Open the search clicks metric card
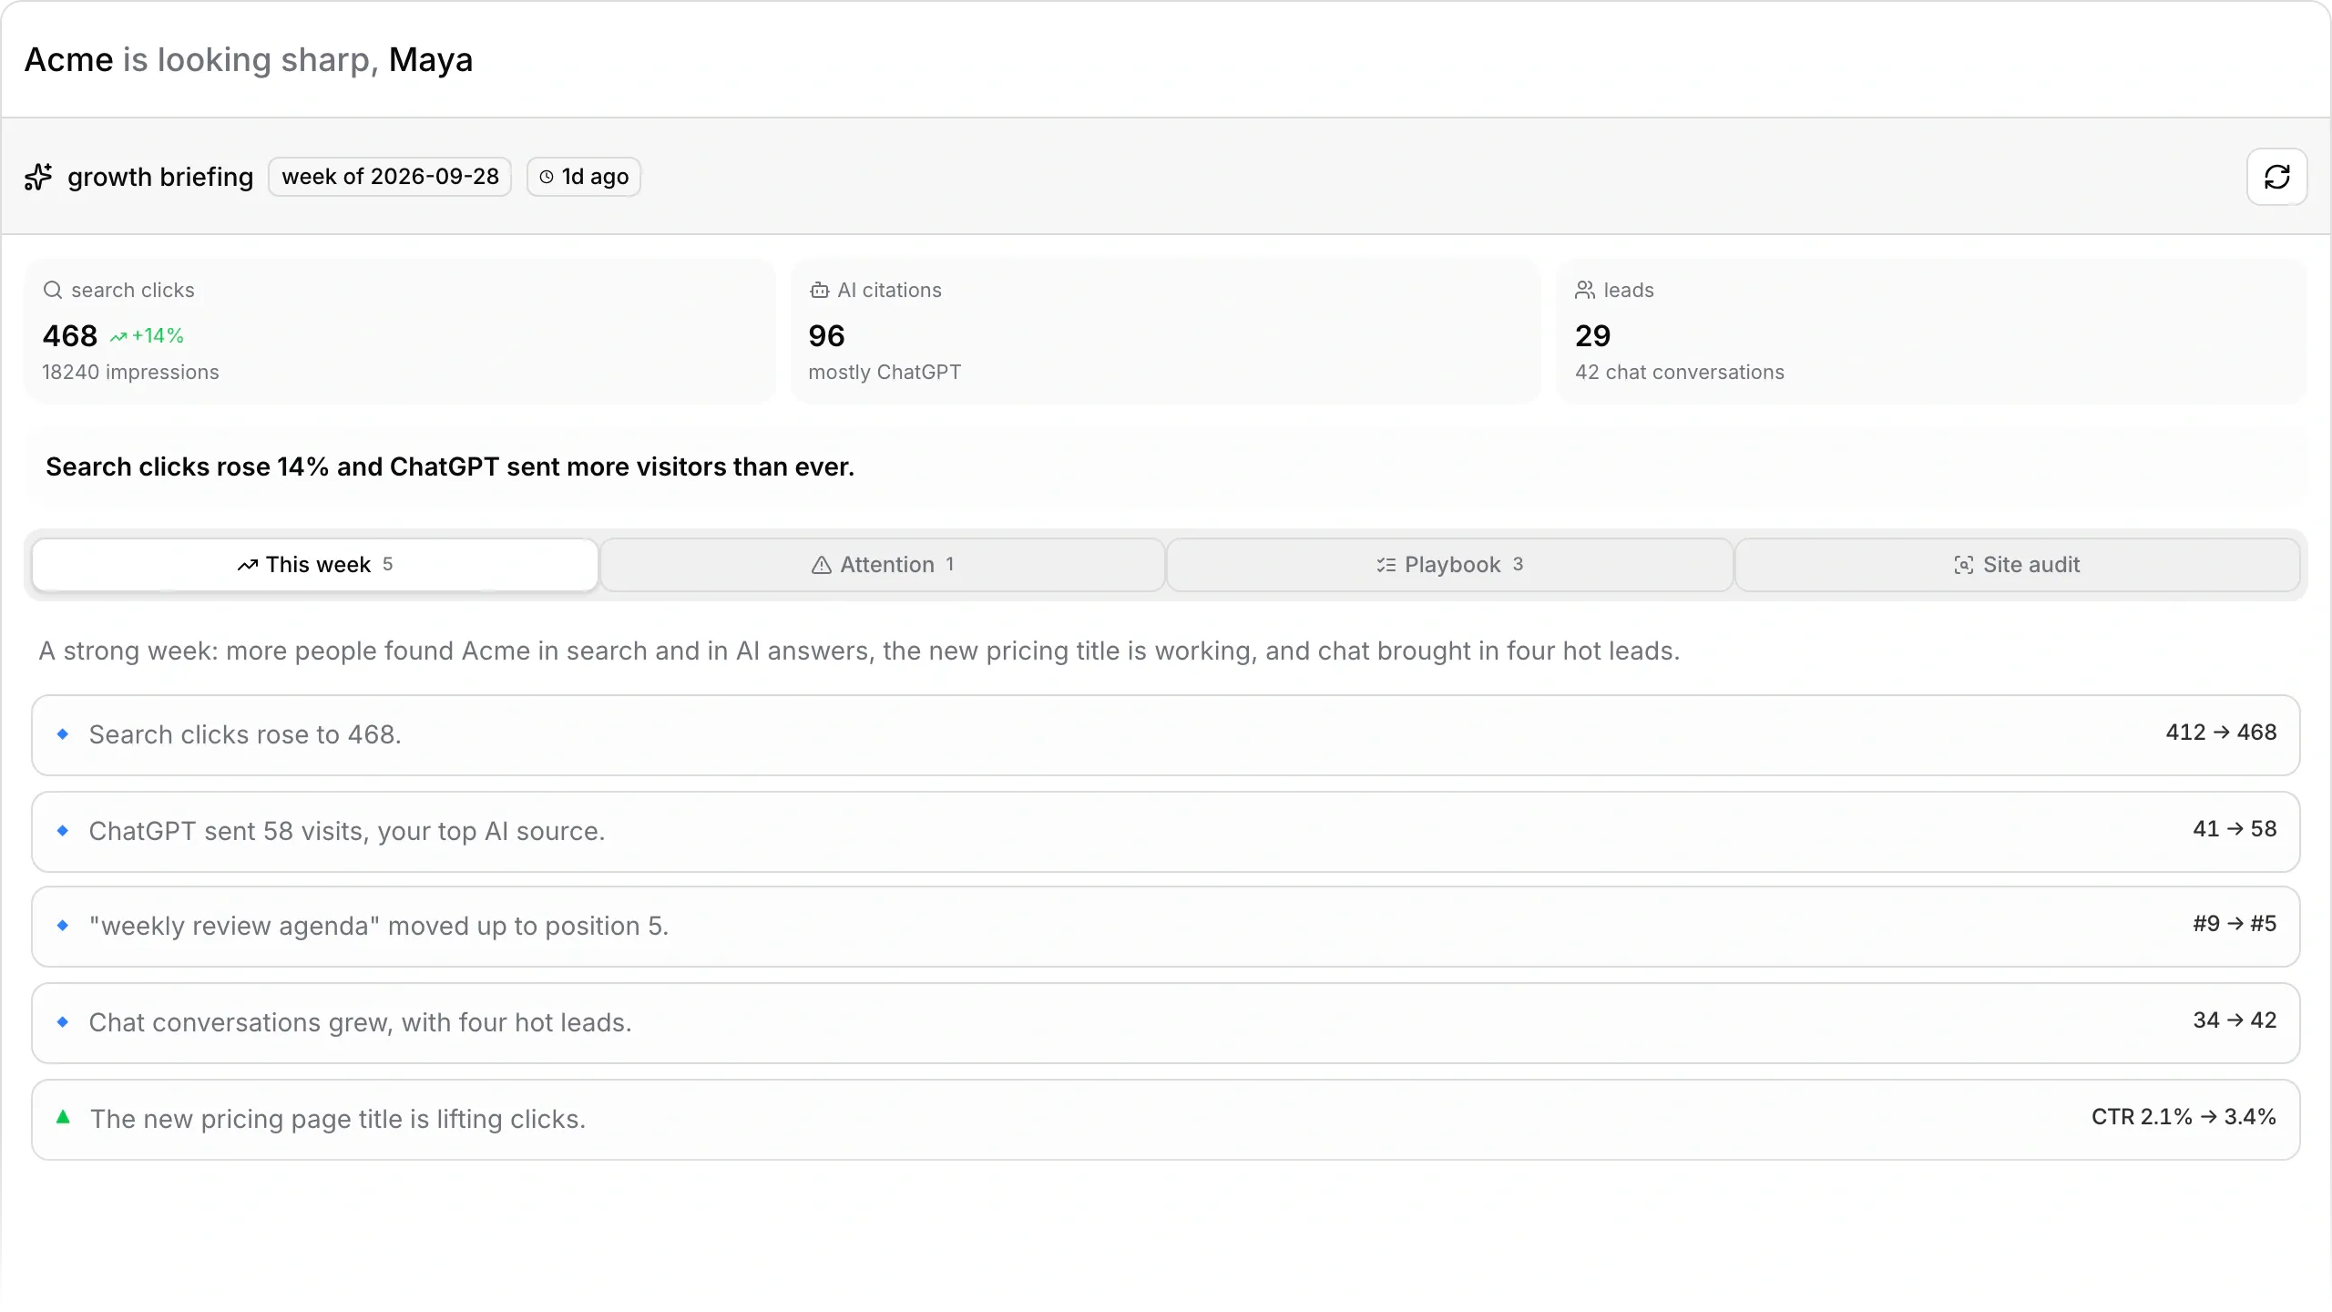This screenshot has height=1312, width=2332. 400,331
